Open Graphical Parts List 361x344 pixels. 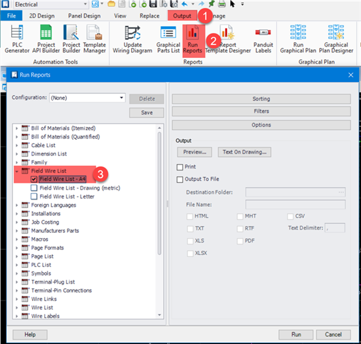168,39
